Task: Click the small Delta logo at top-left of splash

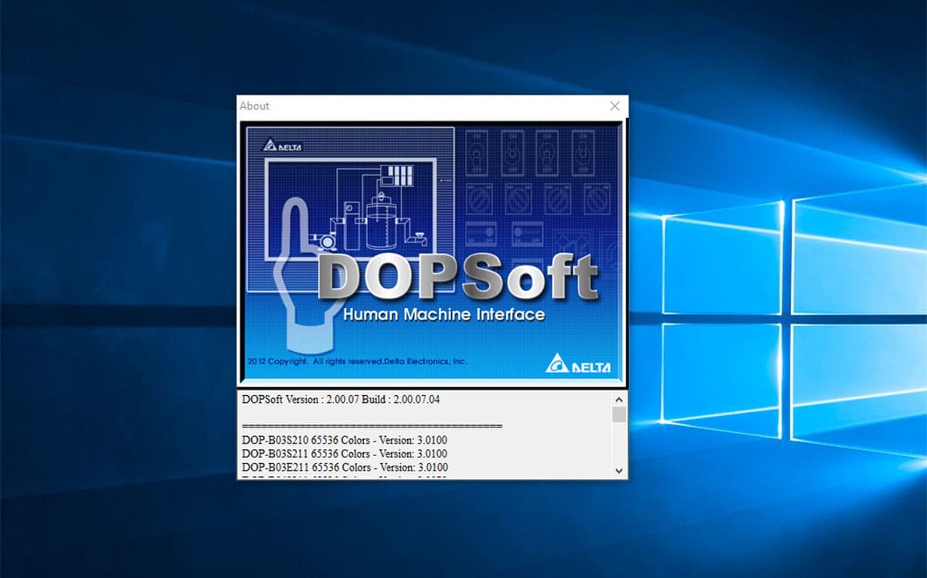Action: 282,145
